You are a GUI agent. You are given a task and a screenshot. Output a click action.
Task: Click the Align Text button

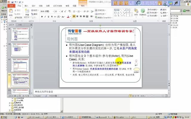pos(100,14)
